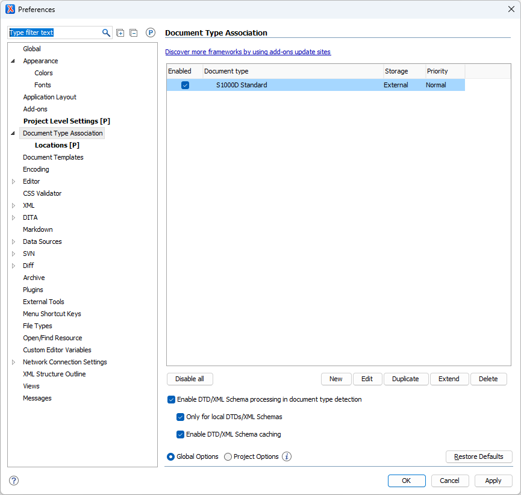
Task: Toggle Enable DTD/XML Schema caching checkbox
Action: [x=180, y=434]
